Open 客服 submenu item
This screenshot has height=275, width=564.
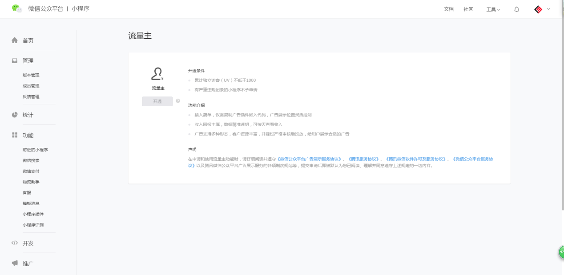[27, 192]
